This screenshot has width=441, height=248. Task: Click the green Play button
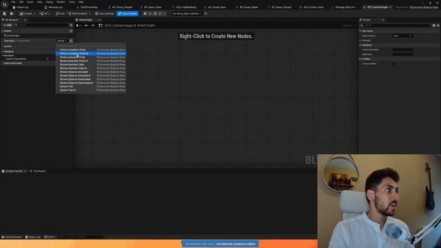pyautogui.click(x=145, y=14)
